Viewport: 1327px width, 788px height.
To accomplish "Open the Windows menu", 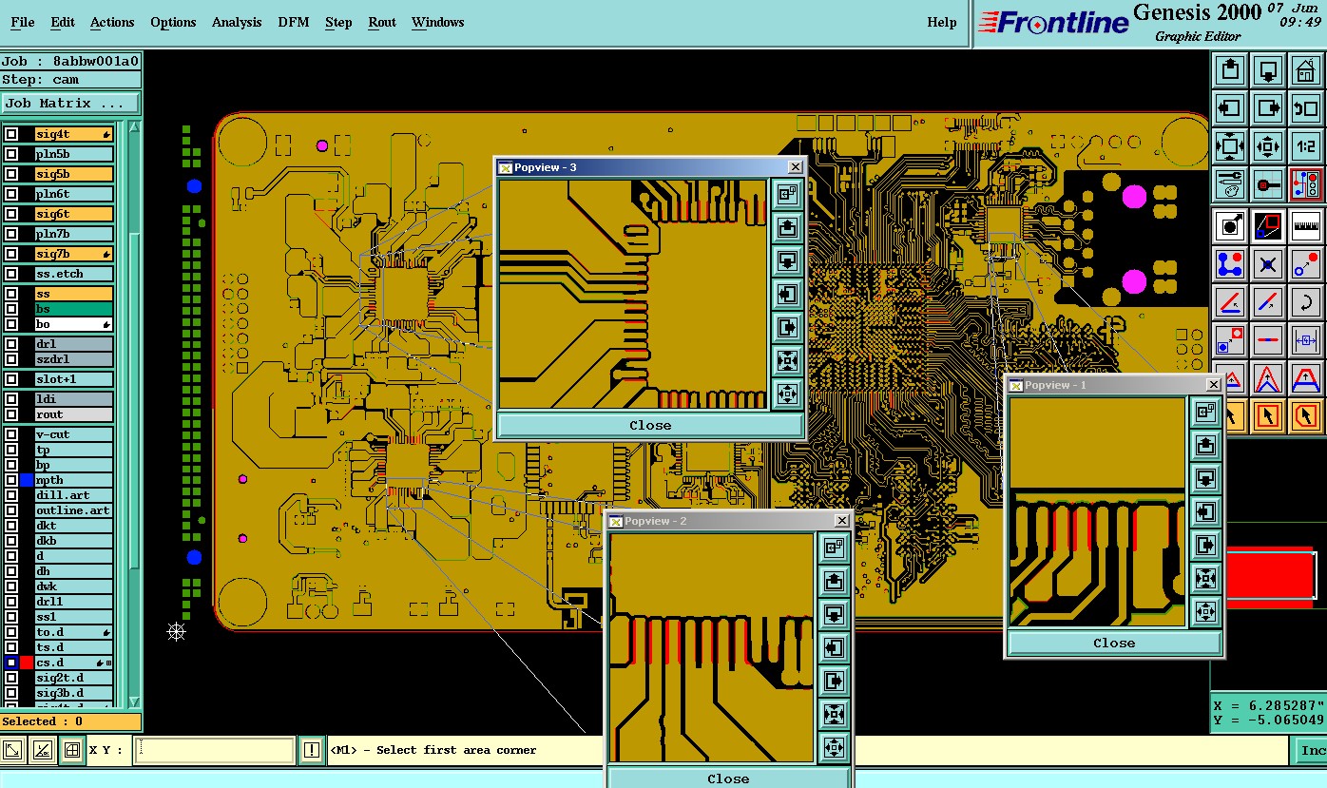I will 438,22.
